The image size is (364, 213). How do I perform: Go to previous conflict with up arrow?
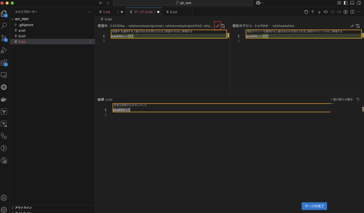coord(313,12)
